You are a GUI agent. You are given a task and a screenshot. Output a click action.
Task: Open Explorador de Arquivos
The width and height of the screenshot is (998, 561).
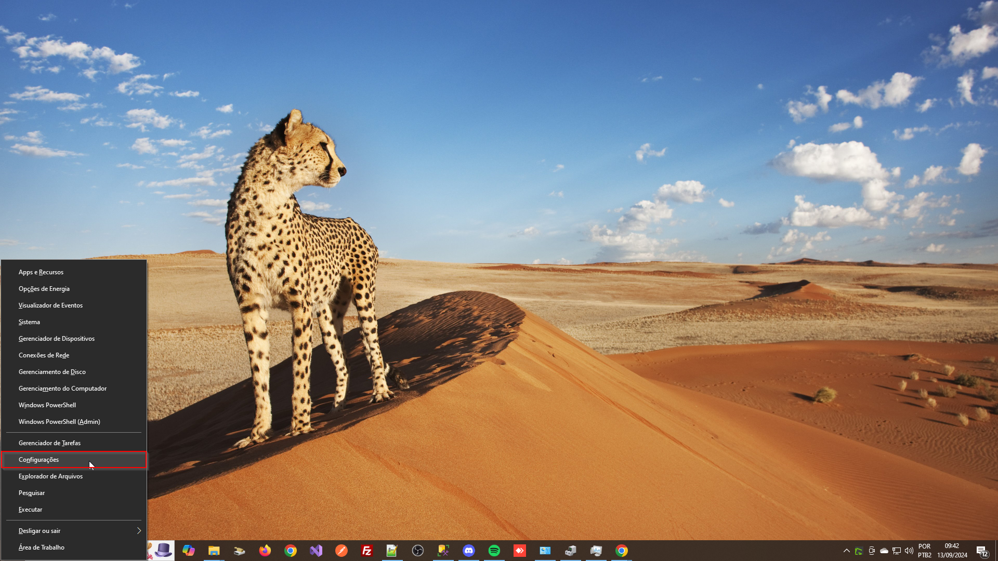pos(74,476)
